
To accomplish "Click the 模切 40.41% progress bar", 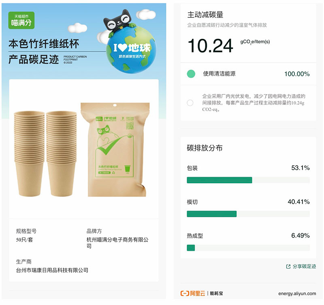I will [248, 214].
